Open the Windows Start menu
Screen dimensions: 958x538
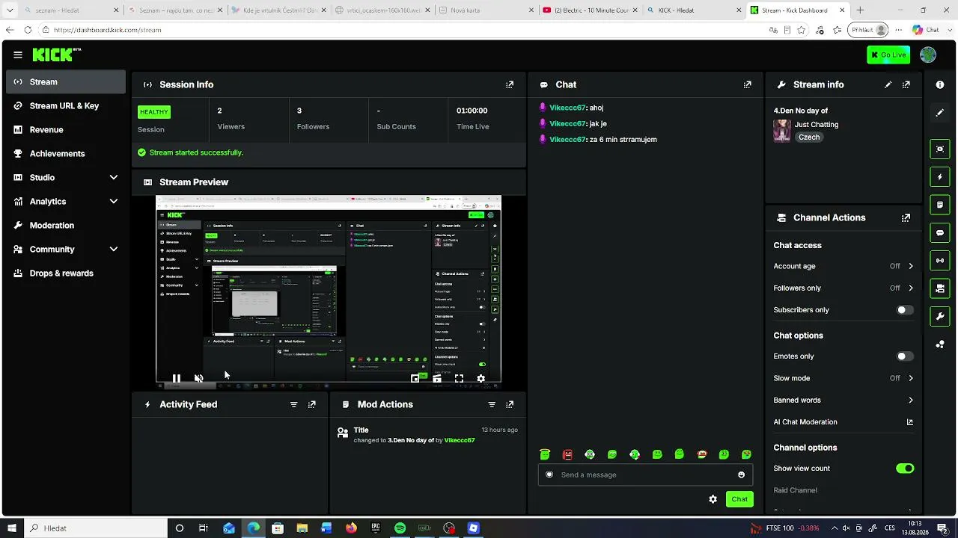11,528
